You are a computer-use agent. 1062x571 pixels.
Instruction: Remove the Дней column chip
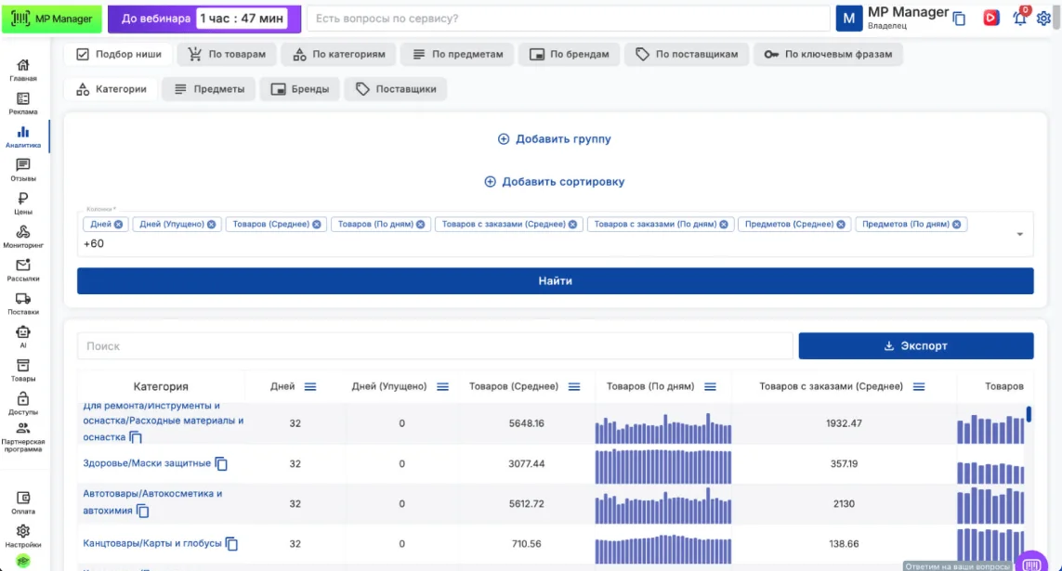coord(119,224)
